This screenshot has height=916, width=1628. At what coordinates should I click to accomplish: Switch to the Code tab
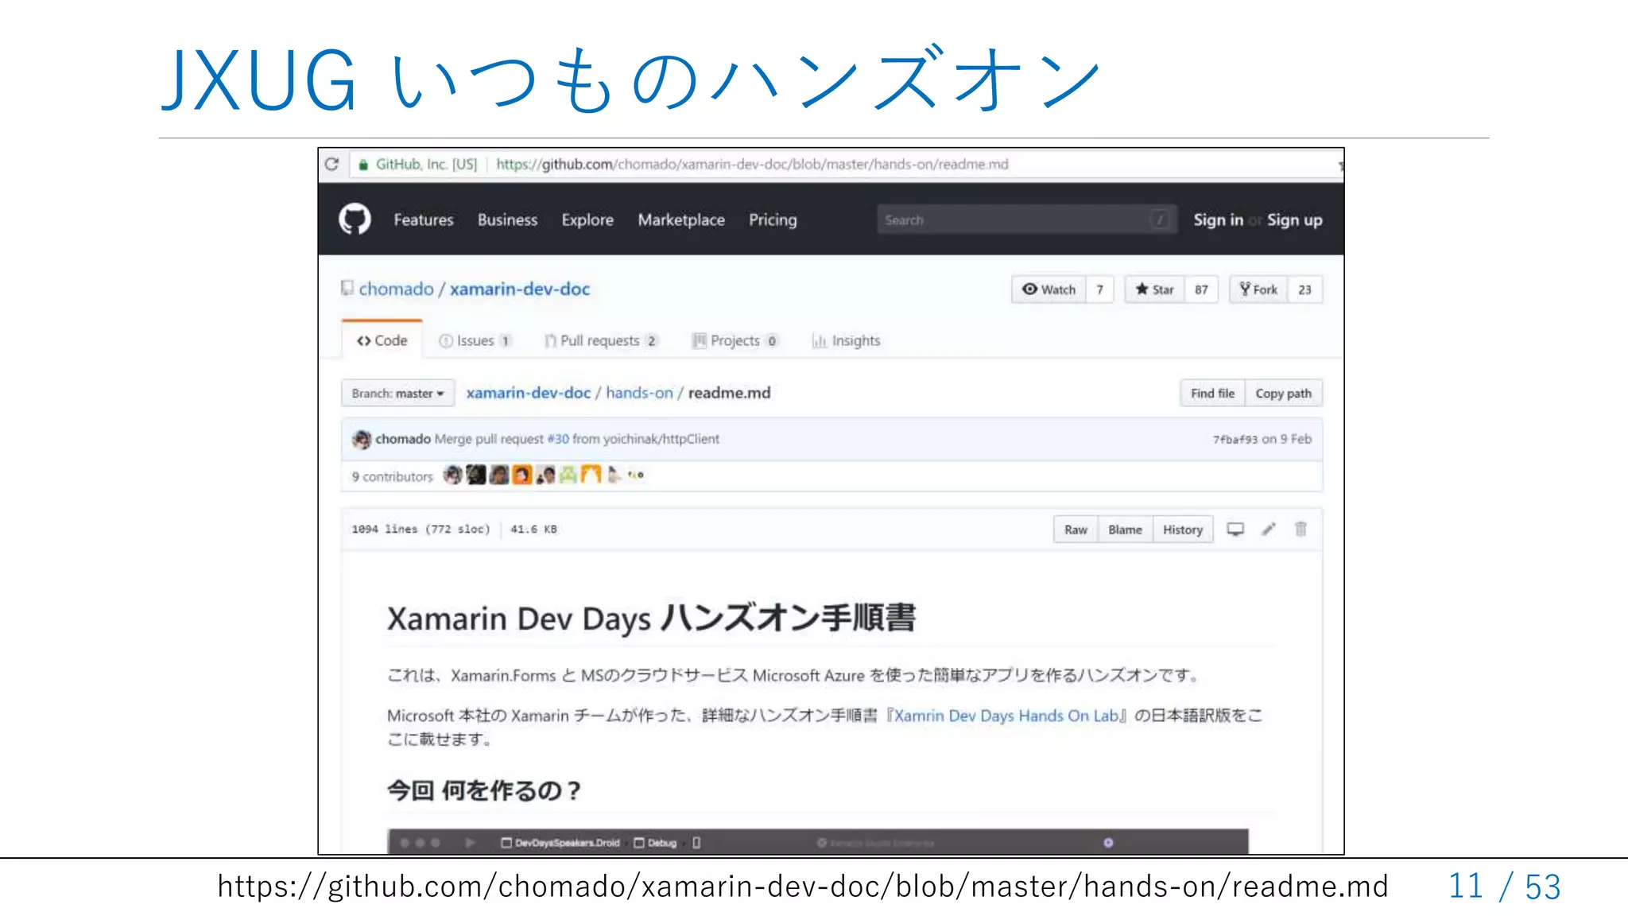pyautogui.click(x=382, y=340)
